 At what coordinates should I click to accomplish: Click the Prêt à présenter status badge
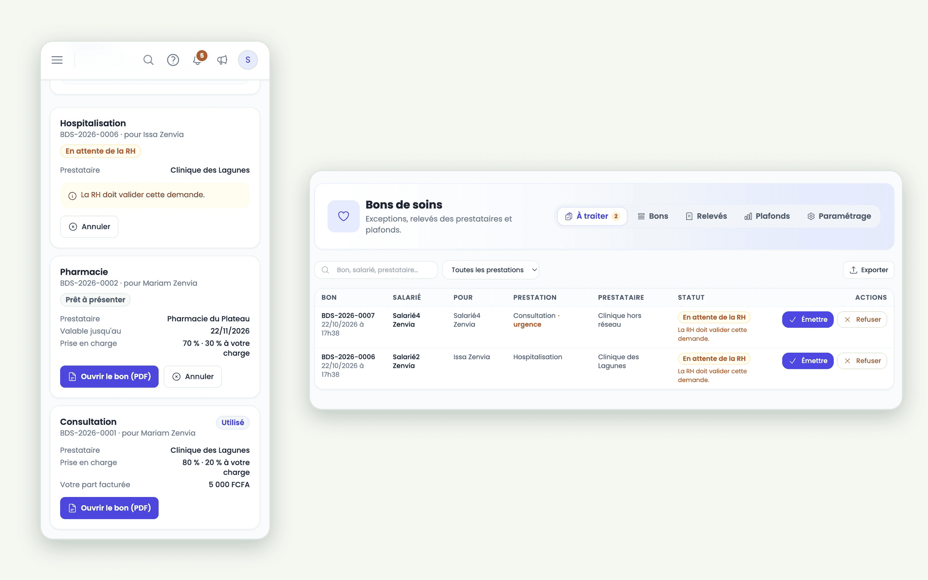tap(95, 299)
